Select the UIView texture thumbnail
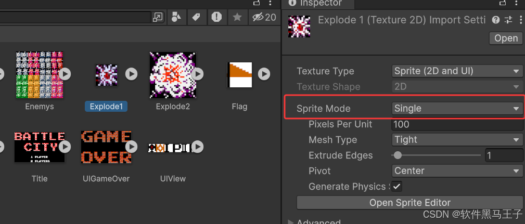 point(171,148)
